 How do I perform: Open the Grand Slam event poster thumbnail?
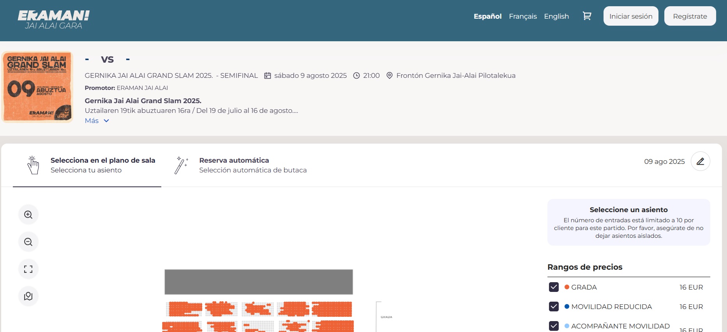click(x=37, y=87)
